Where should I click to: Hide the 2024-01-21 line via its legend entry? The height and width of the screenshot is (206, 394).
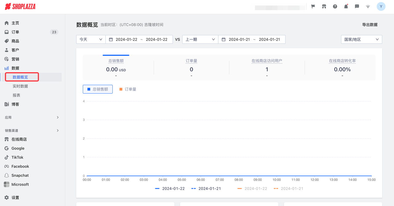tap(206, 188)
